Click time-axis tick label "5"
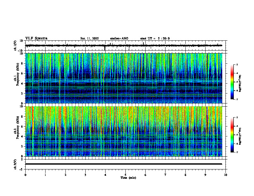The width and height of the screenshot is (254, 196). tap(125, 175)
